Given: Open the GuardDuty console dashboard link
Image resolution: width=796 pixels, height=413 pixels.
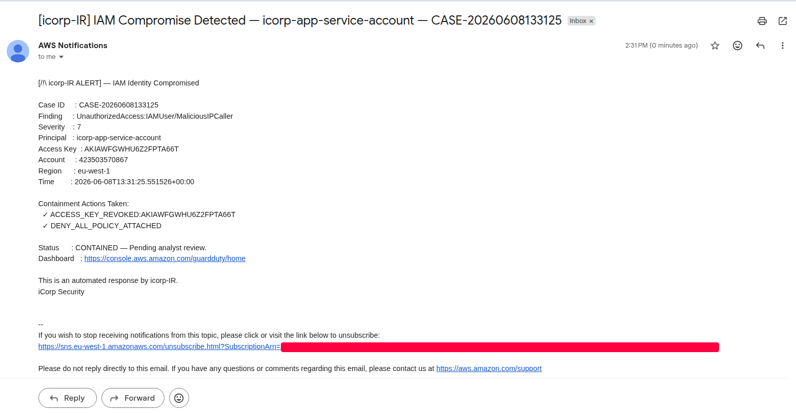Looking at the screenshot, I should (x=165, y=258).
